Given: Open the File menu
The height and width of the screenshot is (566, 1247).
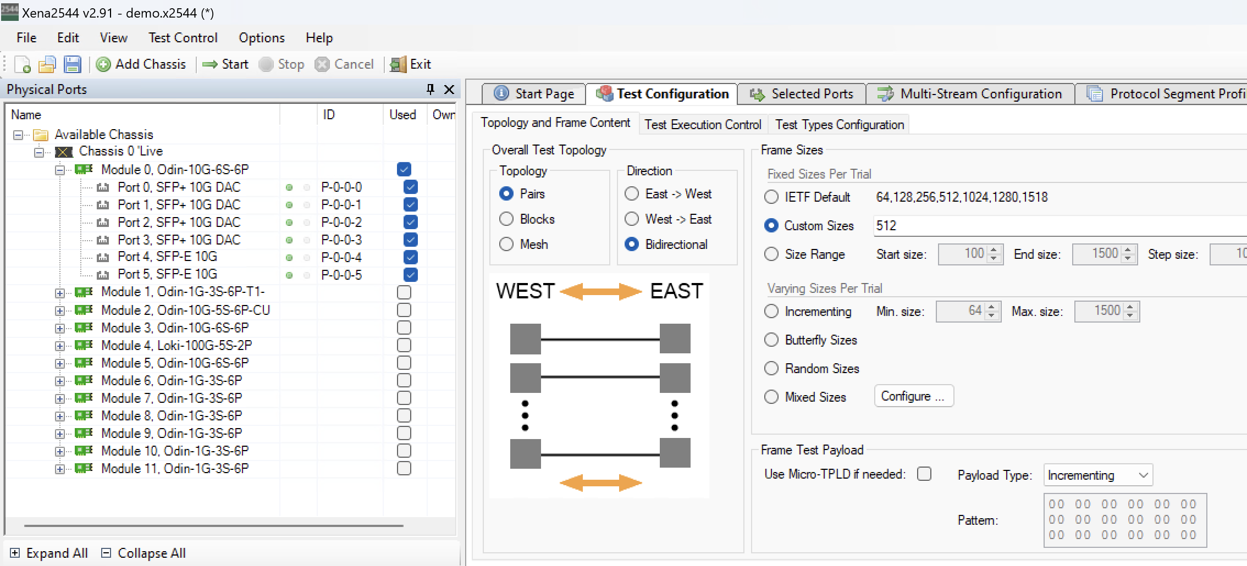Looking at the screenshot, I should pyautogui.click(x=26, y=37).
